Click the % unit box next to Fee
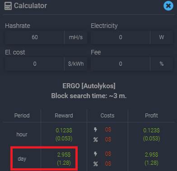The image size is (177, 171). [162, 64]
